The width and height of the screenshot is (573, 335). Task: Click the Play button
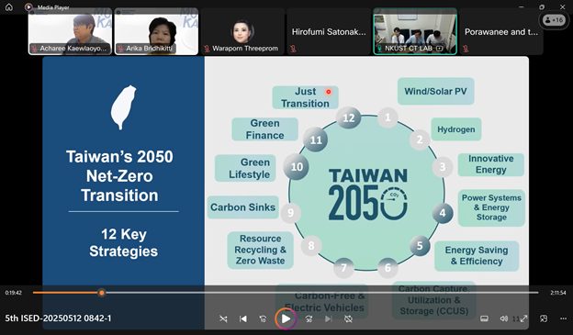tap(286, 318)
